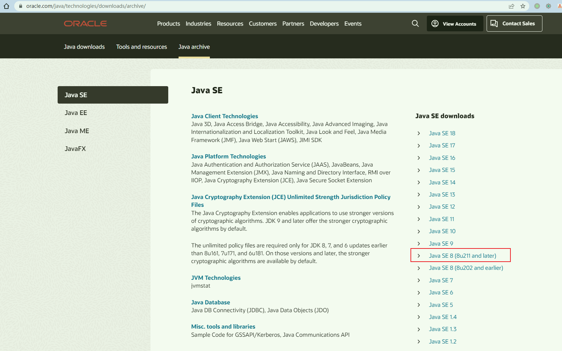The width and height of the screenshot is (562, 351).
Task: Click the chevron beside Java SE 17
Action: (419, 146)
